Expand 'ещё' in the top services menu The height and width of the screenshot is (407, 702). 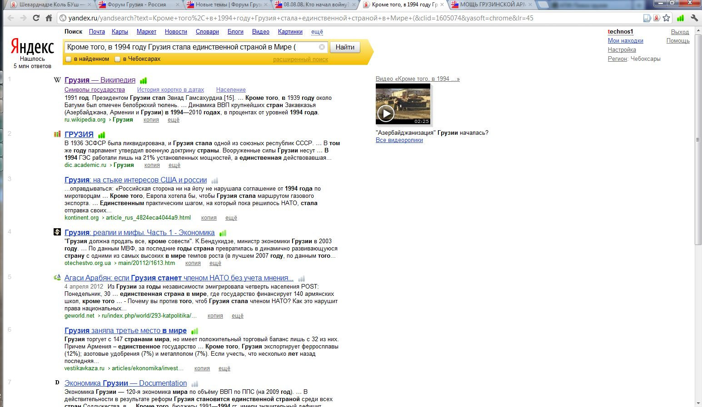(x=317, y=32)
